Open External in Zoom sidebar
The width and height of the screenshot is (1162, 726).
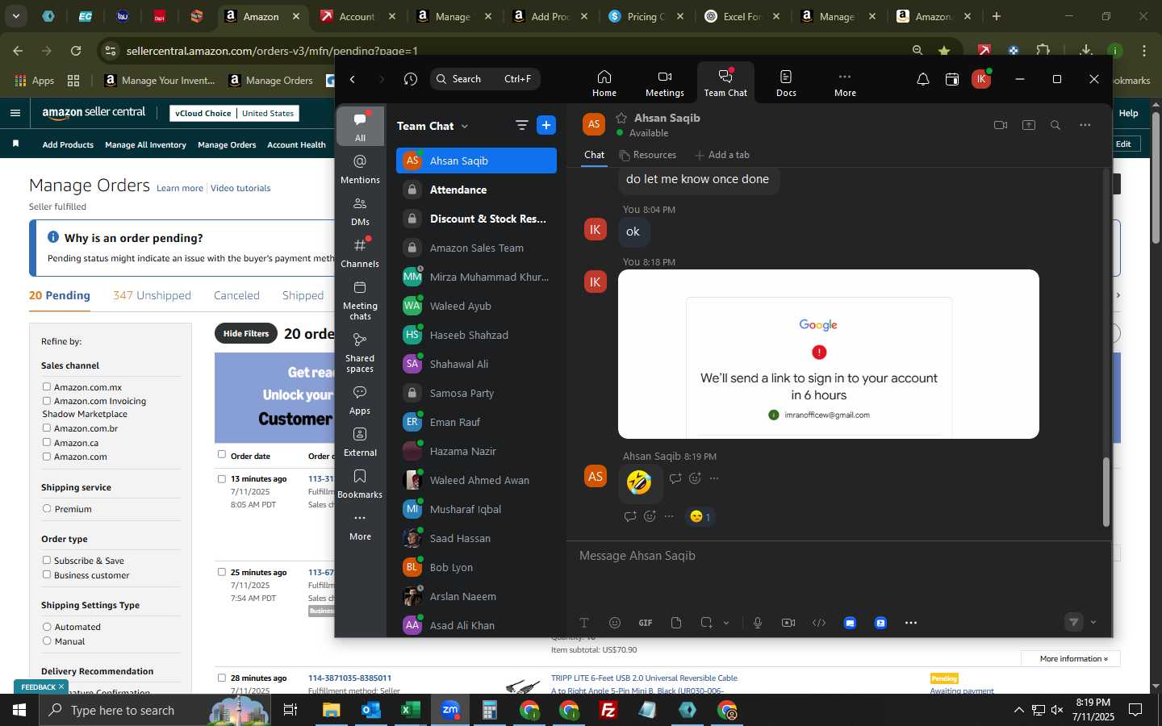click(360, 442)
